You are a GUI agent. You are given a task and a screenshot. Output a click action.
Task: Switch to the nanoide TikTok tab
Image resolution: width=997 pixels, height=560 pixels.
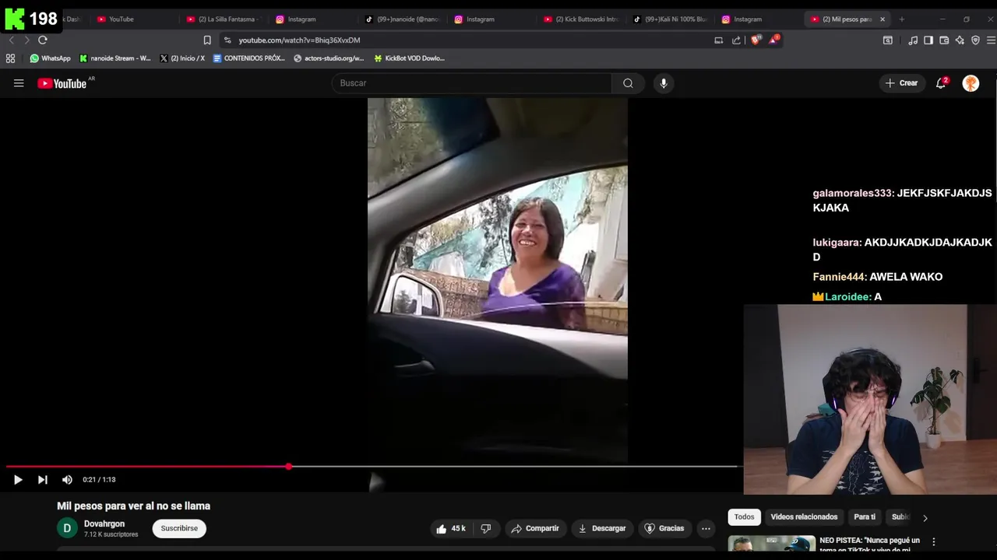[x=403, y=19]
